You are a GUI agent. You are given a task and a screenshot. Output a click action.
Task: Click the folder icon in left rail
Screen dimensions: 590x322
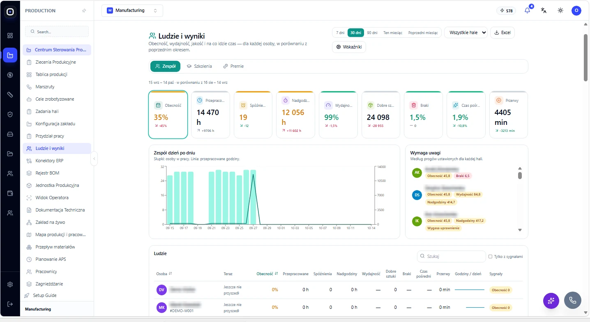point(10,154)
